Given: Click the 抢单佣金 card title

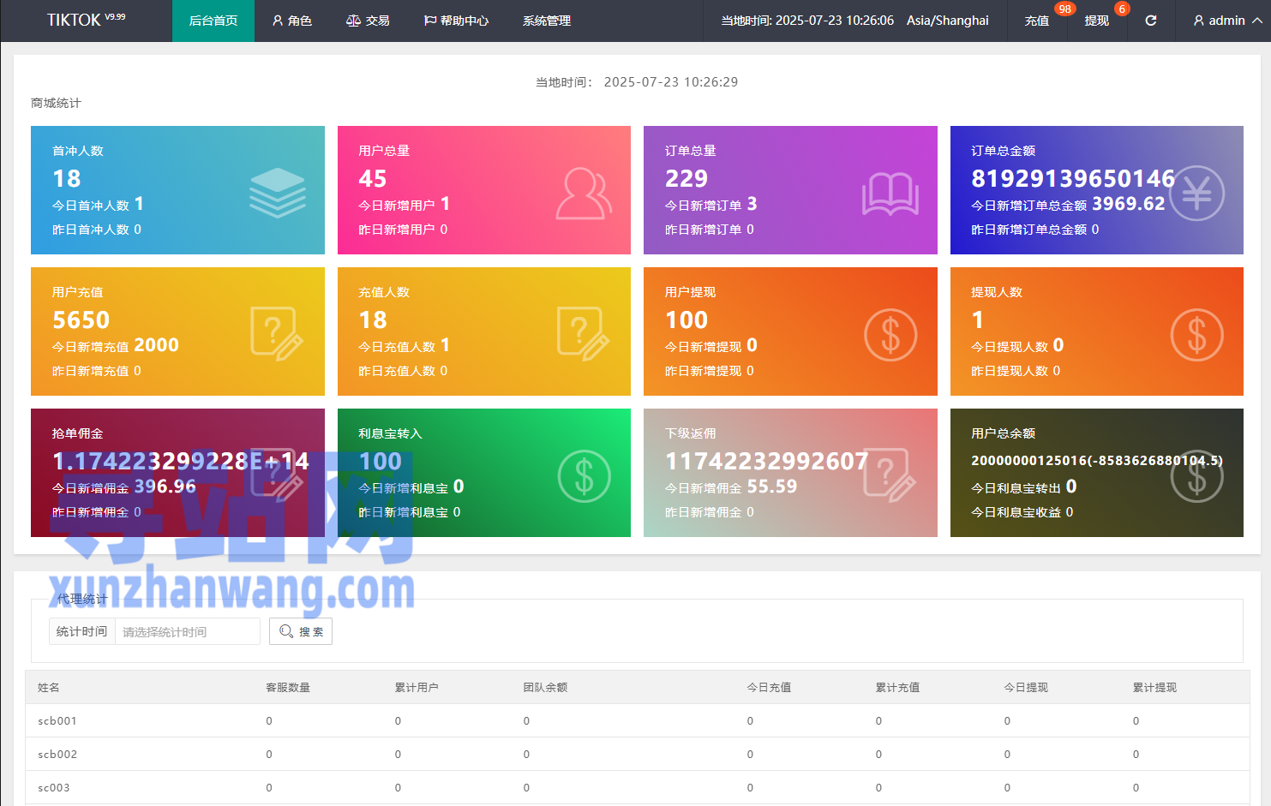Looking at the screenshot, I should 77,433.
